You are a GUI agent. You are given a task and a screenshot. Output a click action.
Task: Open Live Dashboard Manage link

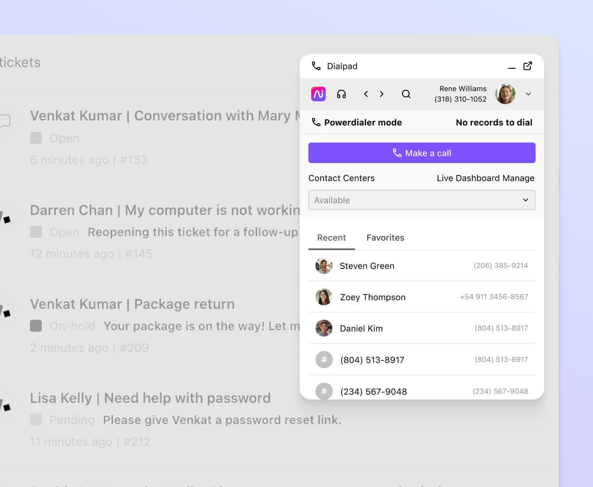pos(485,178)
